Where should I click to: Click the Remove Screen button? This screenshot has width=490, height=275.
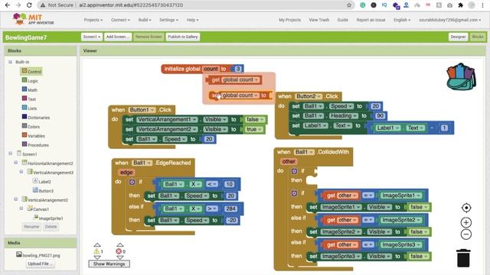click(x=149, y=37)
